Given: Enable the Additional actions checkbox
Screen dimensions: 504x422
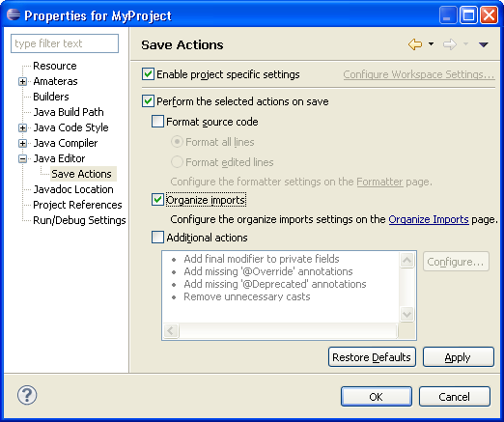Looking at the screenshot, I should tap(157, 238).
